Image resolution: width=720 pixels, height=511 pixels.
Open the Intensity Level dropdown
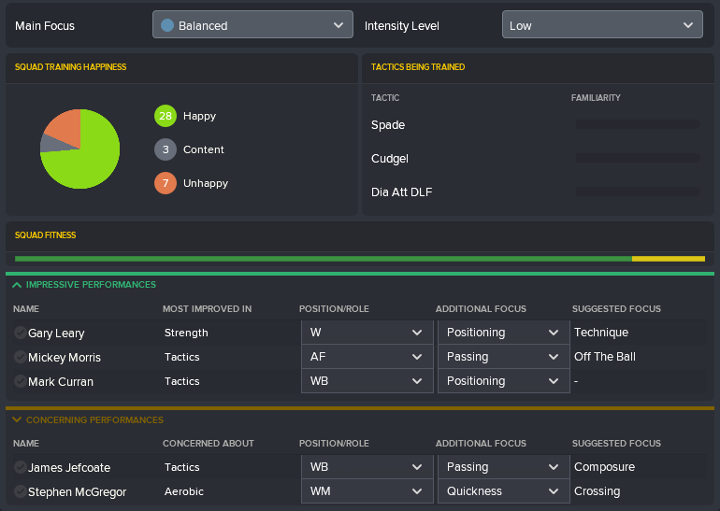point(602,25)
